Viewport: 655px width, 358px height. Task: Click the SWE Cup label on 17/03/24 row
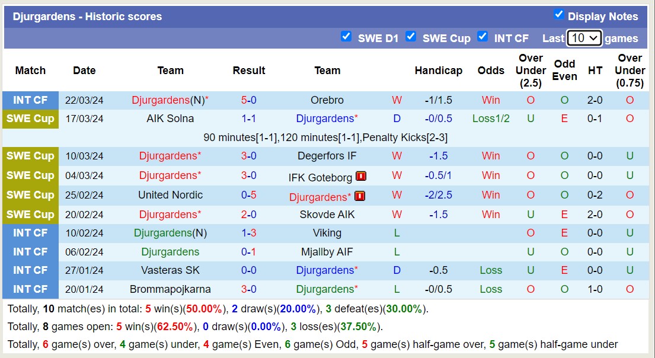point(30,119)
